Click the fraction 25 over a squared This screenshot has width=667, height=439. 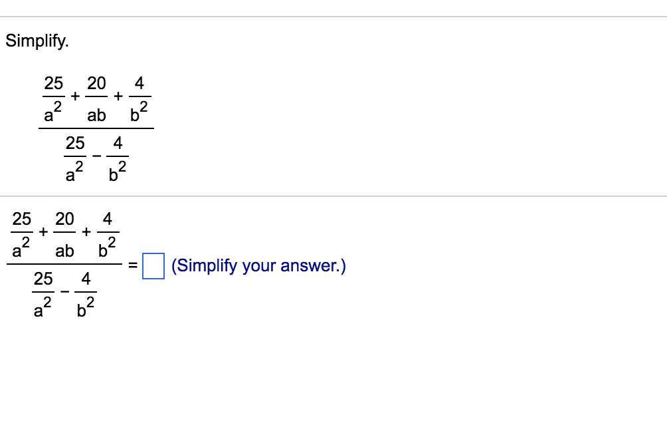[x=53, y=98]
